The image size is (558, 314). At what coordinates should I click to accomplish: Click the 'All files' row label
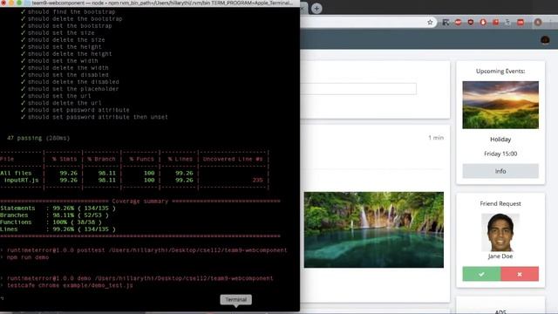16,173
